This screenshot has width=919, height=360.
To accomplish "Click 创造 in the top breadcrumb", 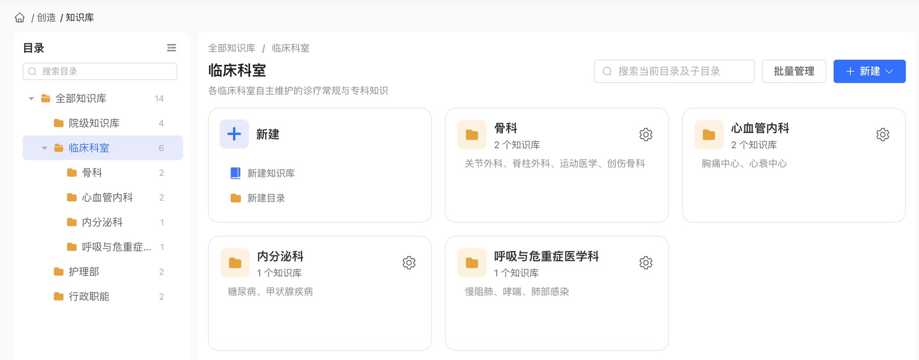I will point(46,18).
